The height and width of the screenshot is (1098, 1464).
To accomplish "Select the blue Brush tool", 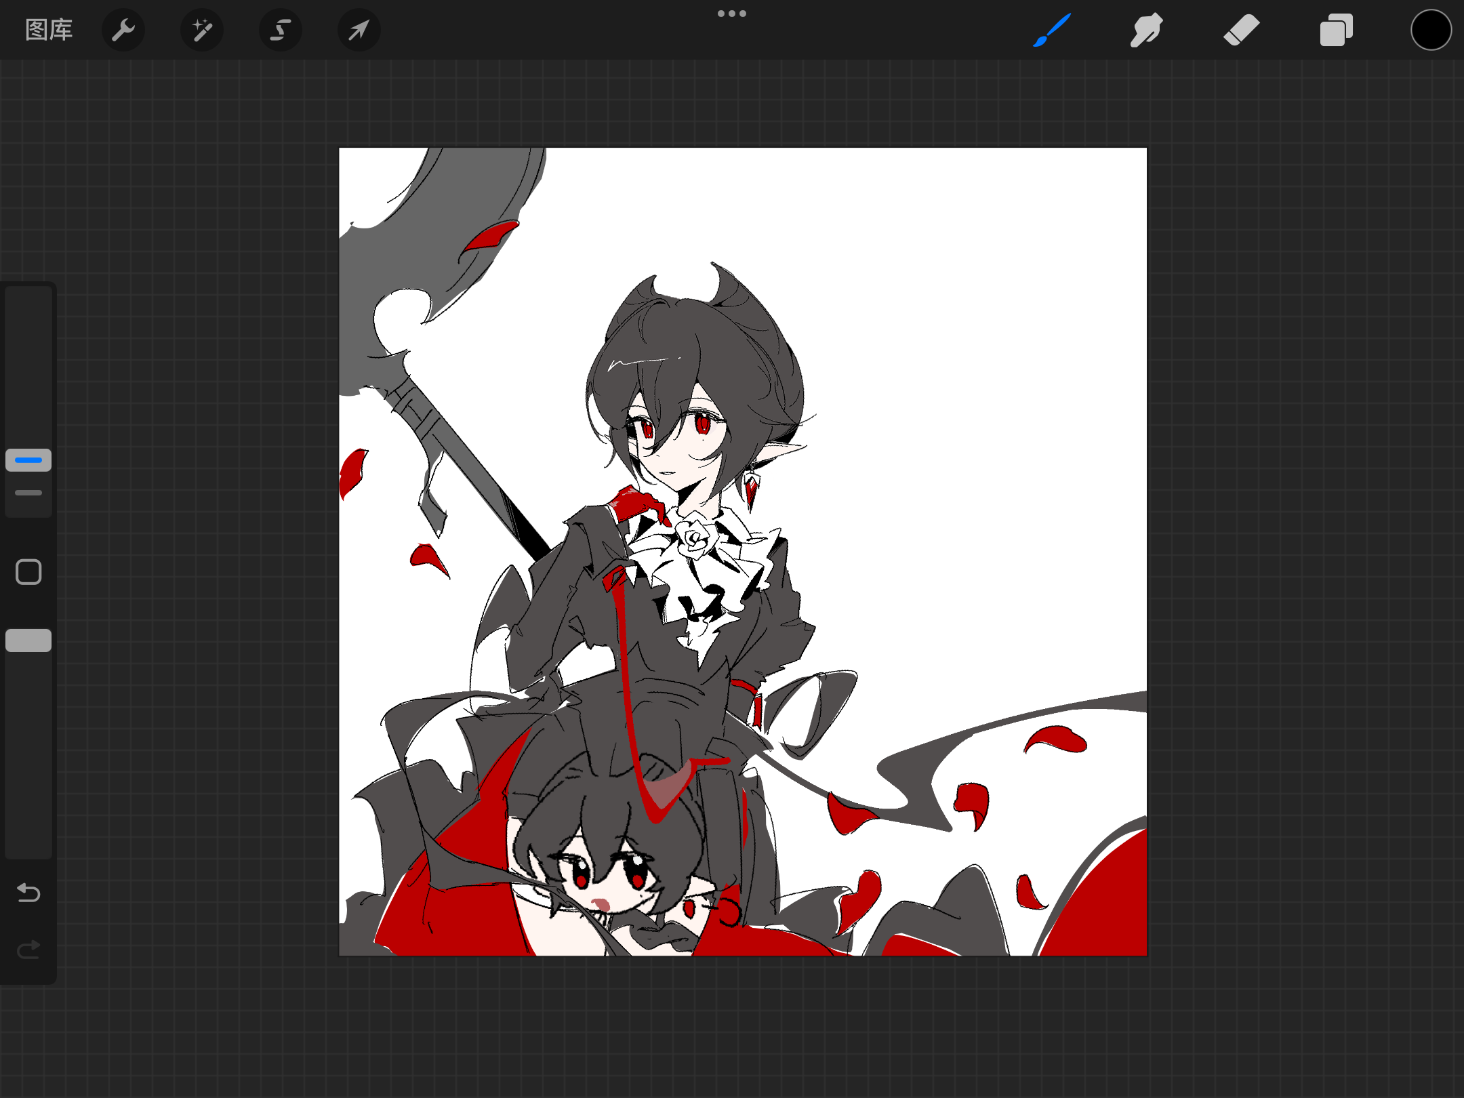I will [1052, 30].
